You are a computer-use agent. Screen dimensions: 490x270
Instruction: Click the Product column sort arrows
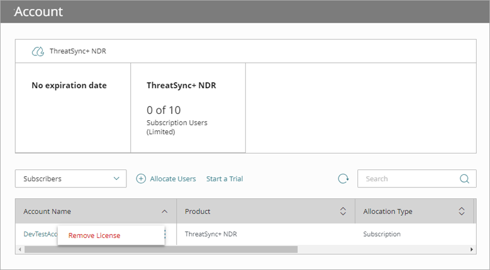(x=343, y=211)
